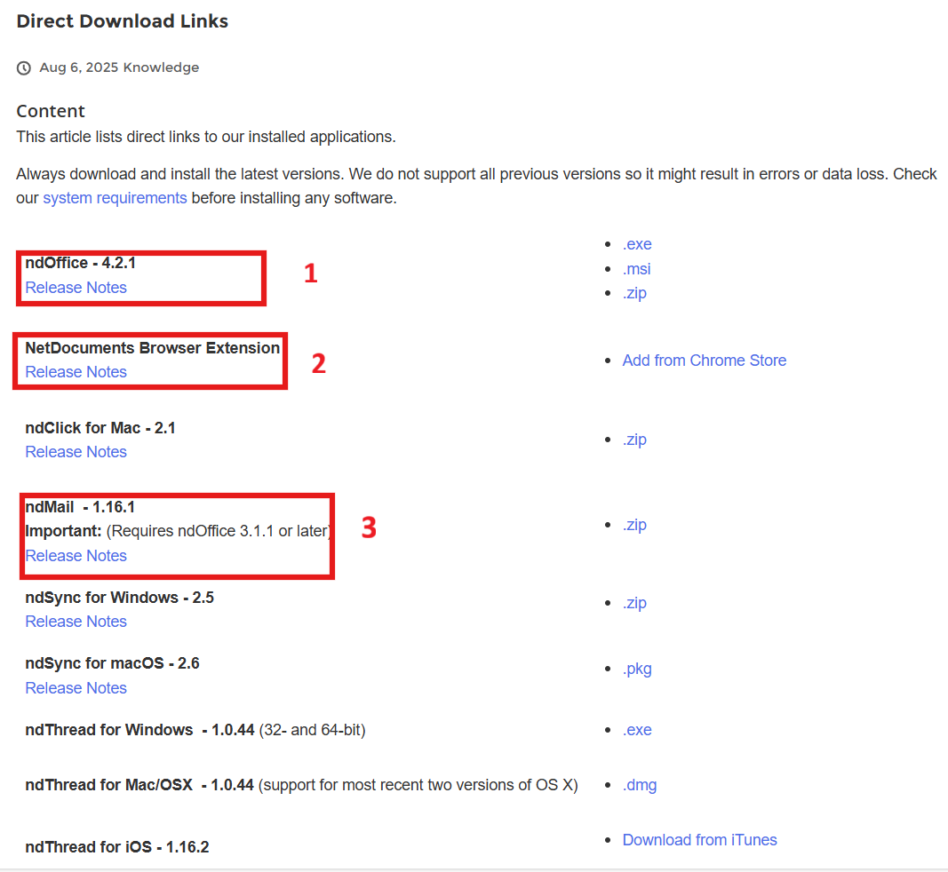Click the clock icon beside the date
The height and width of the screenshot is (872, 948).
(x=24, y=68)
